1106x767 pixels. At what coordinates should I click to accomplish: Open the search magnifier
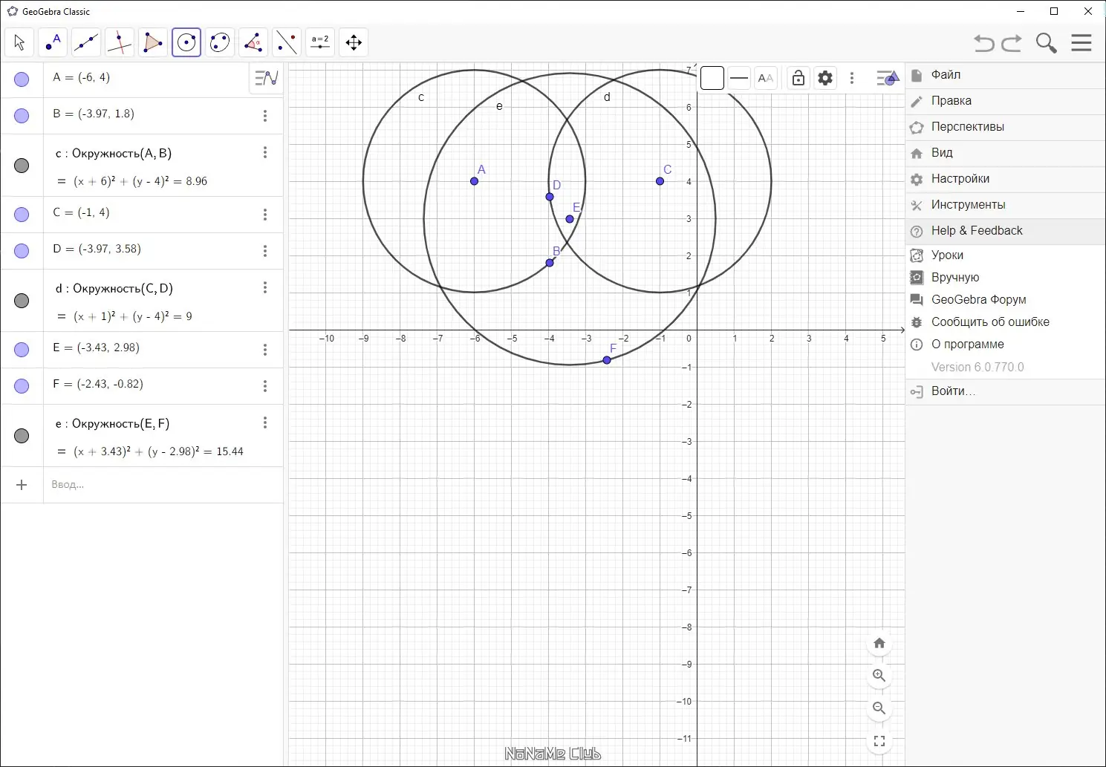click(x=1046, y=43)
